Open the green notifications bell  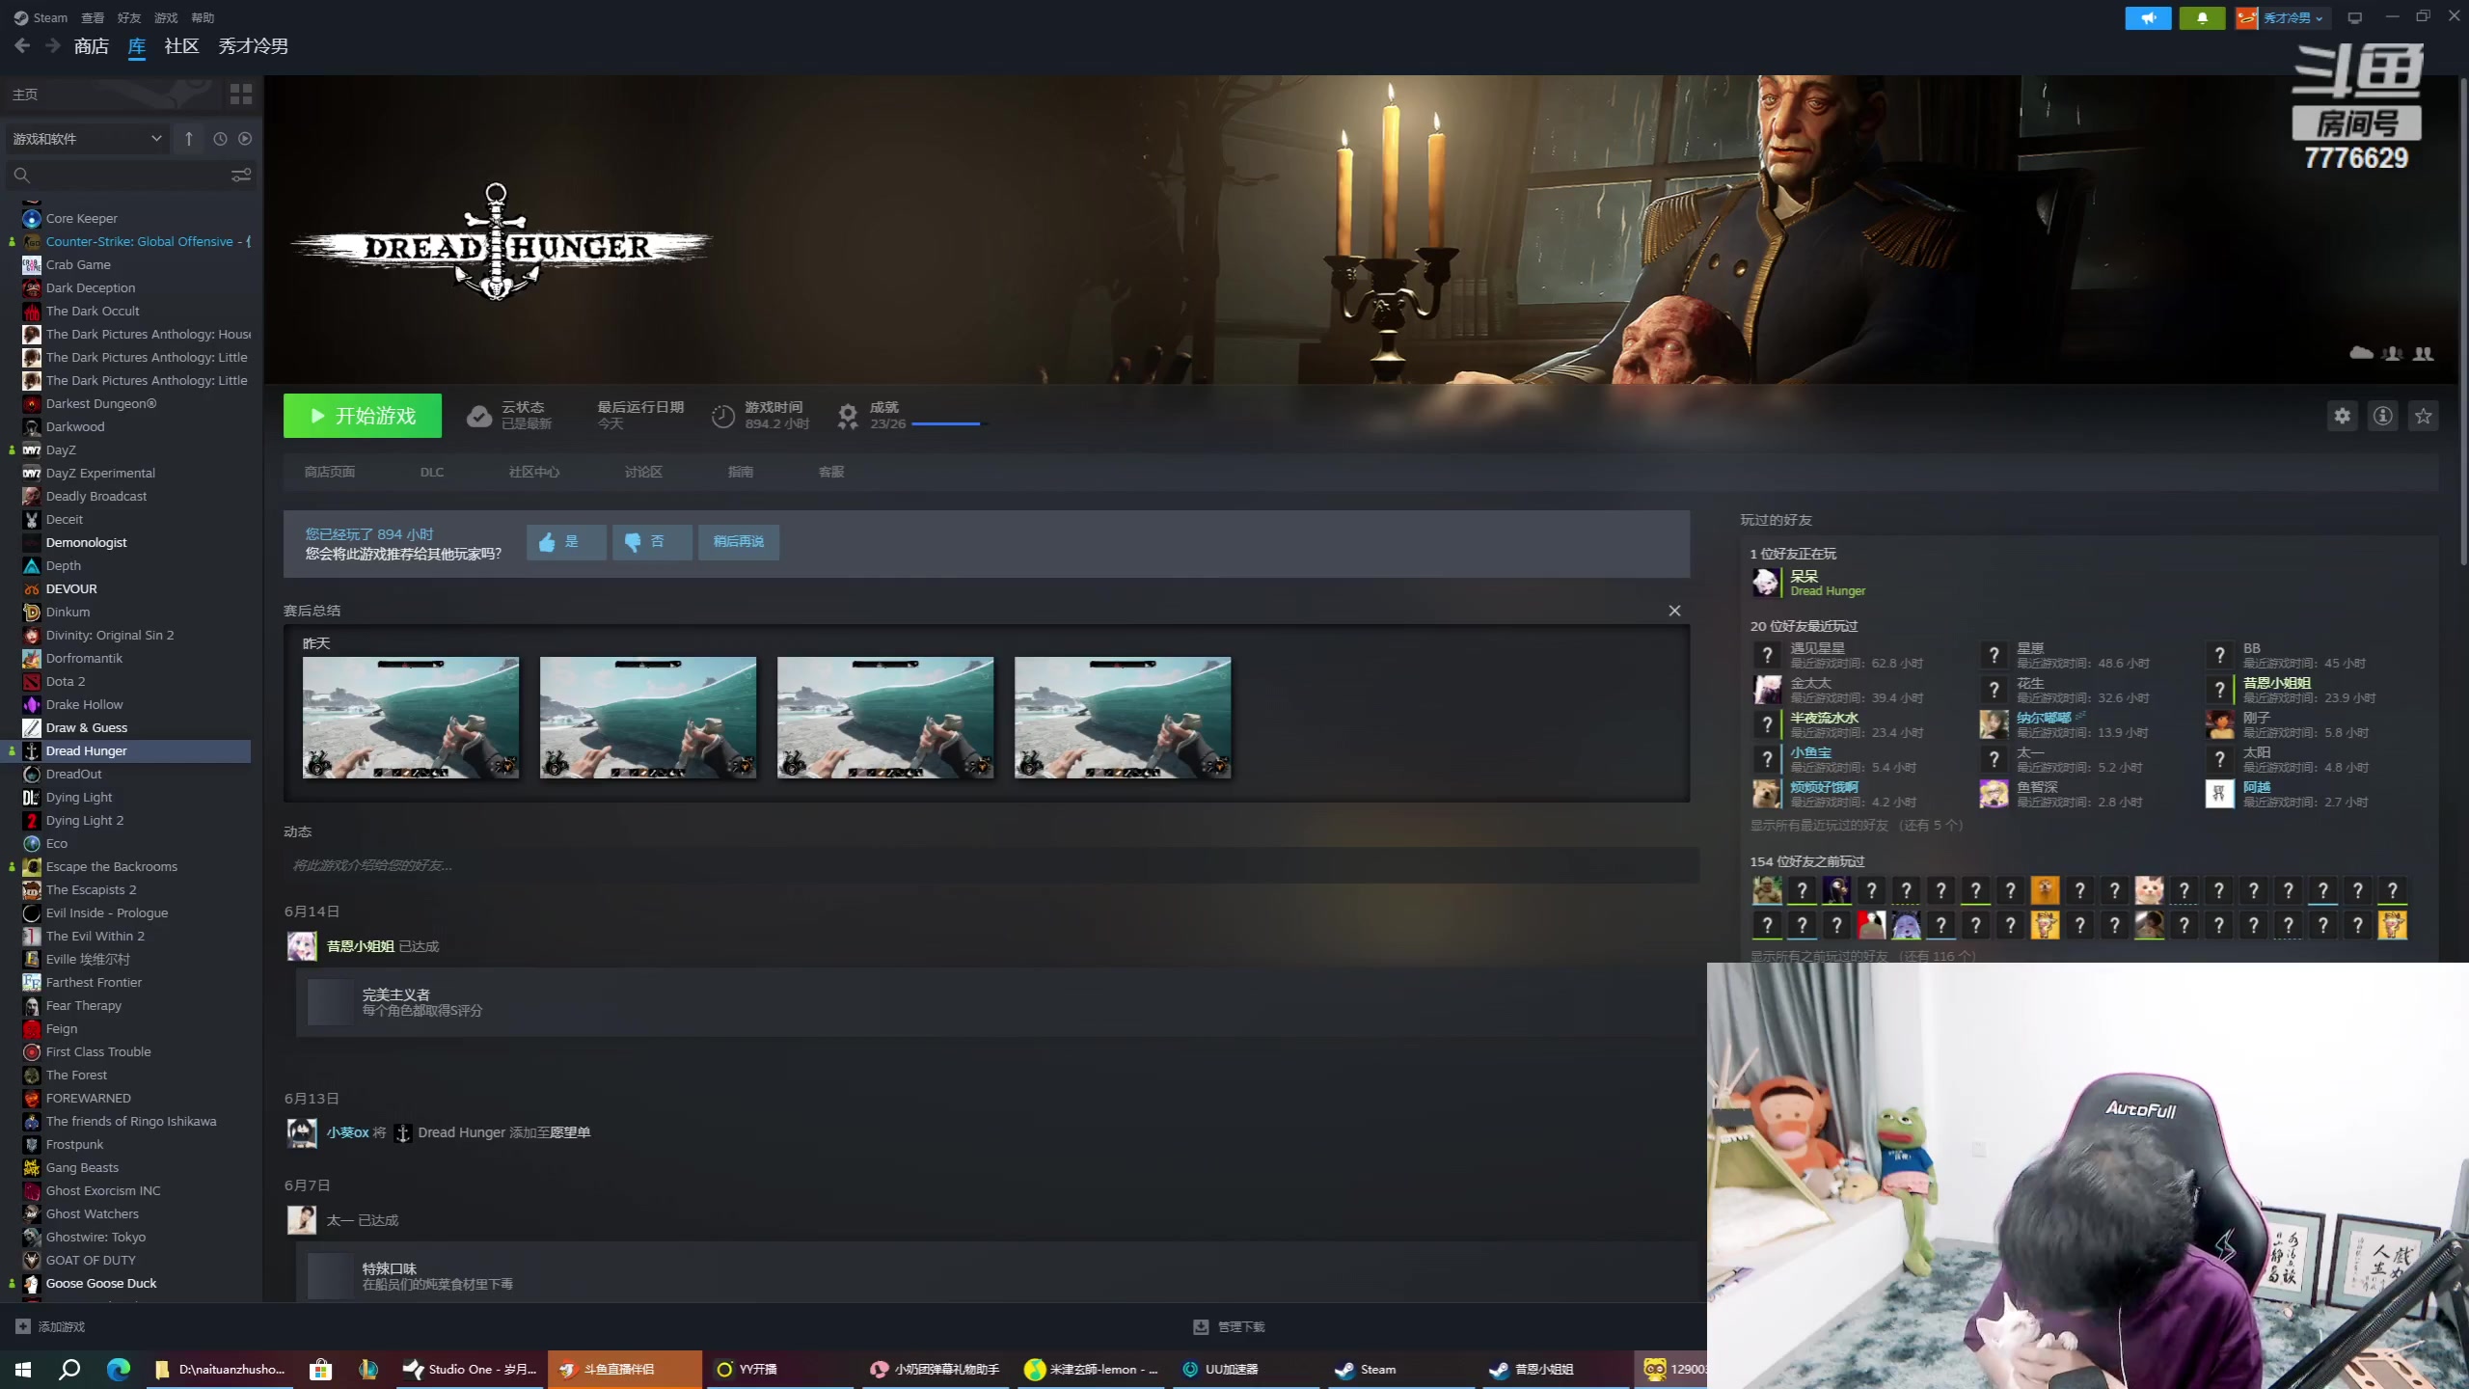[2202, 17]
